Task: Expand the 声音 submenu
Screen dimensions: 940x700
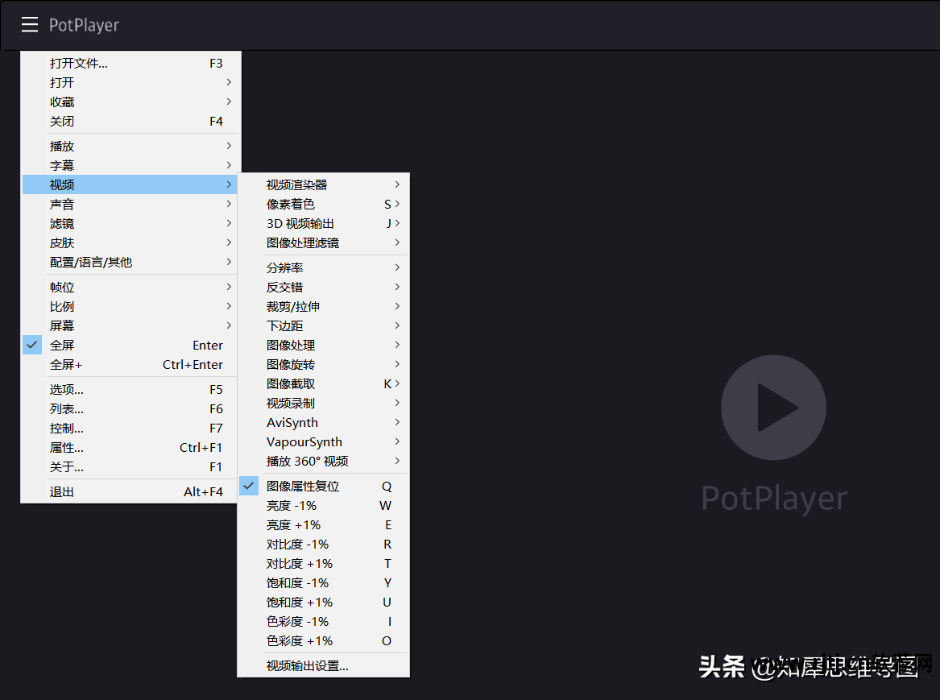Action: 130,205
